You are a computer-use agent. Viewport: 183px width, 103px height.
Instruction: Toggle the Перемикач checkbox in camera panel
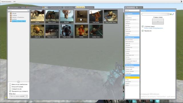(142, 31)
